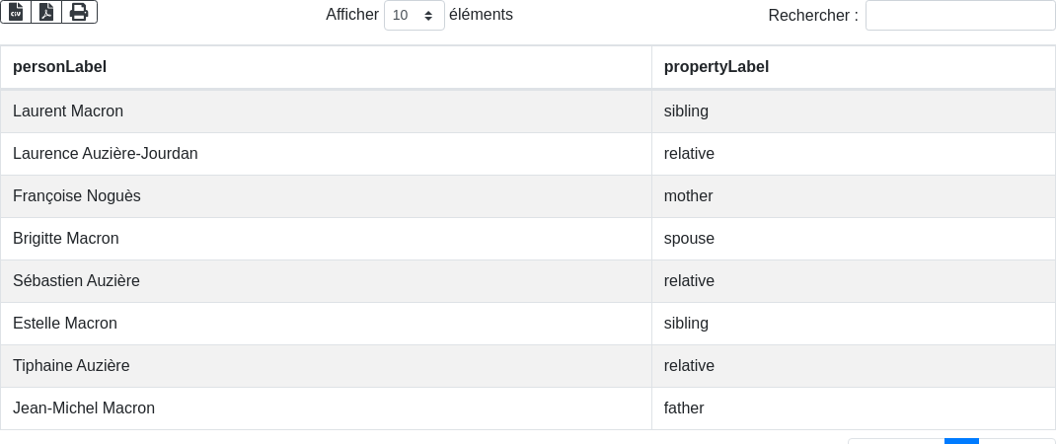The height and width of the screenshot is (444, 1056).
Task: Export the table as CSV
Action: point(16,12)
